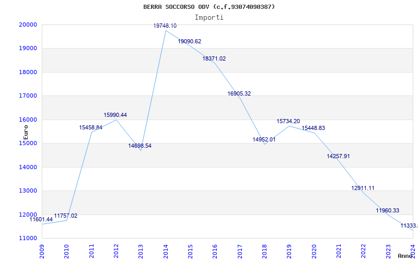Click the 20000 y-axis tick label
Viewport: 418px width, 261px height.
[x=28, y=25]
